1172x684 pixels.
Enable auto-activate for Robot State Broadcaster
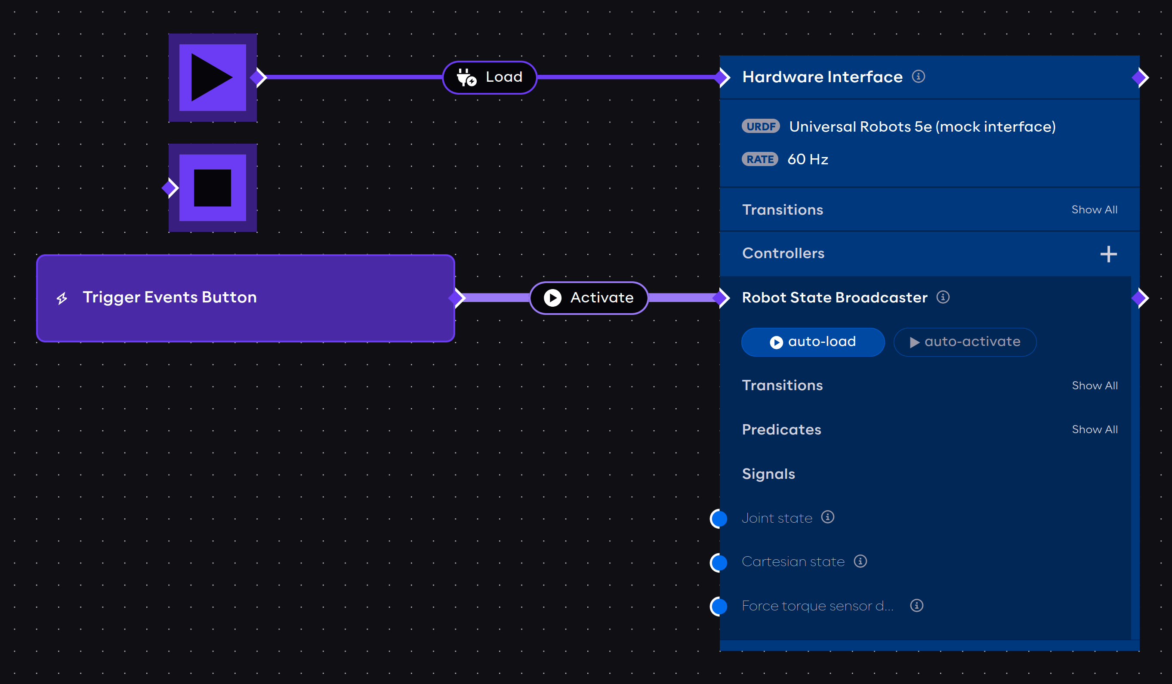tap(965, 342)
